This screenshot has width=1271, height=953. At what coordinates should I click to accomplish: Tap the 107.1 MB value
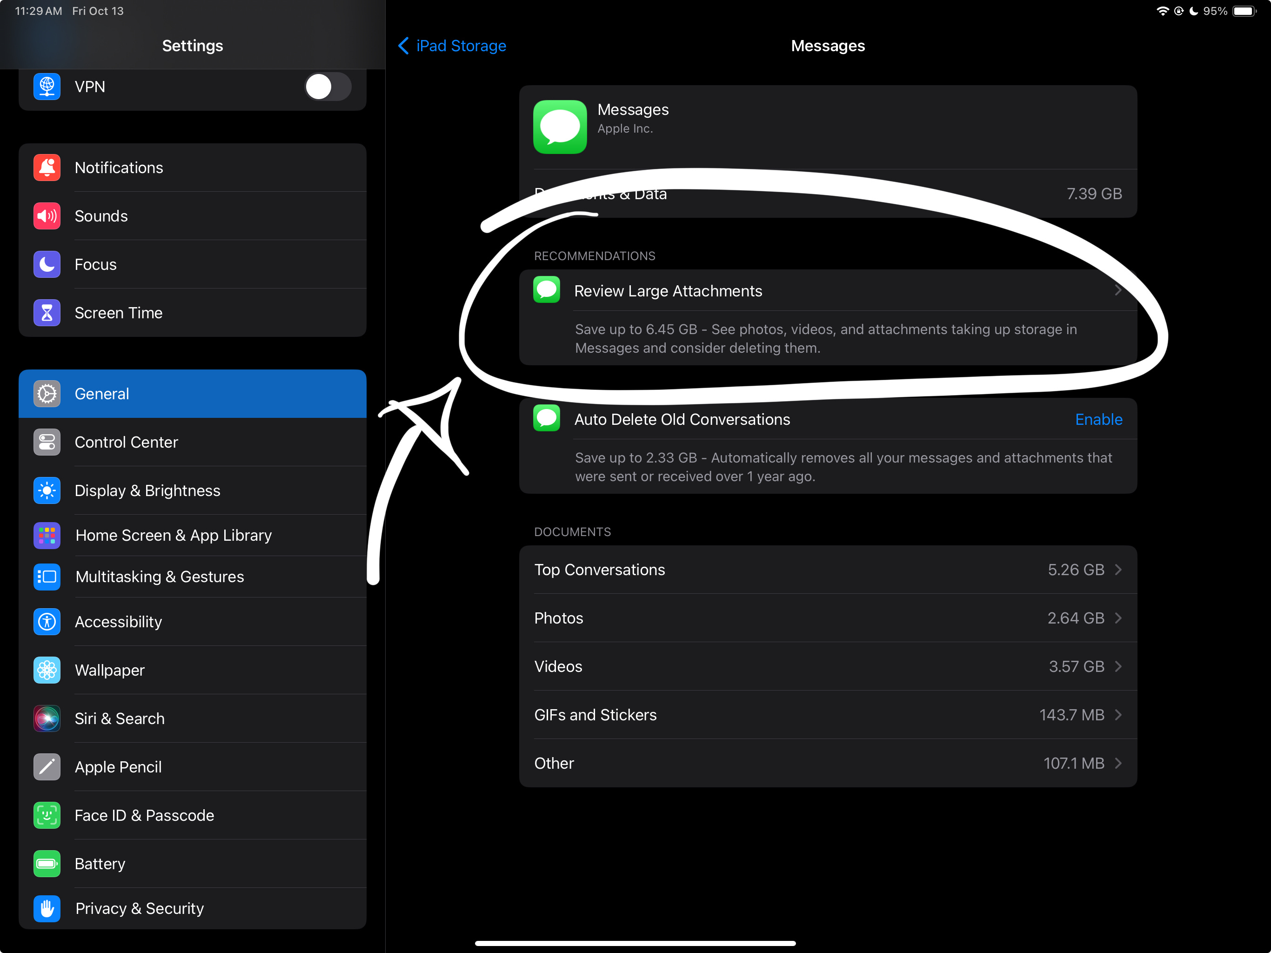click(x=1074, y=763)
